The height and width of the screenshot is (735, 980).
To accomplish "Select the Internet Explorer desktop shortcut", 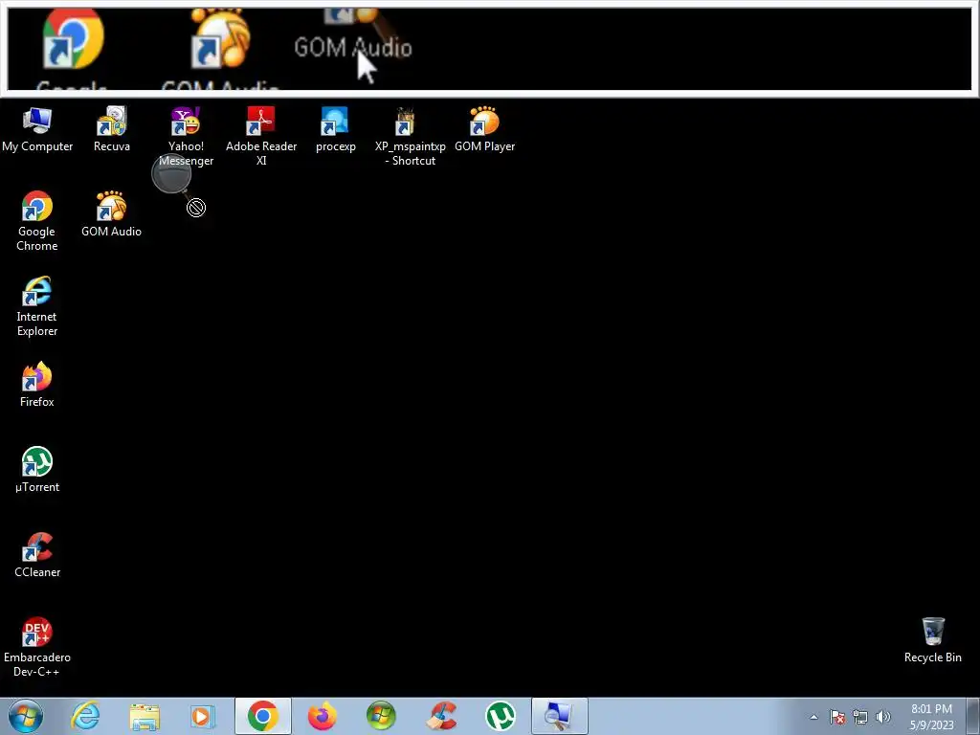I will (x=37, y=306).
